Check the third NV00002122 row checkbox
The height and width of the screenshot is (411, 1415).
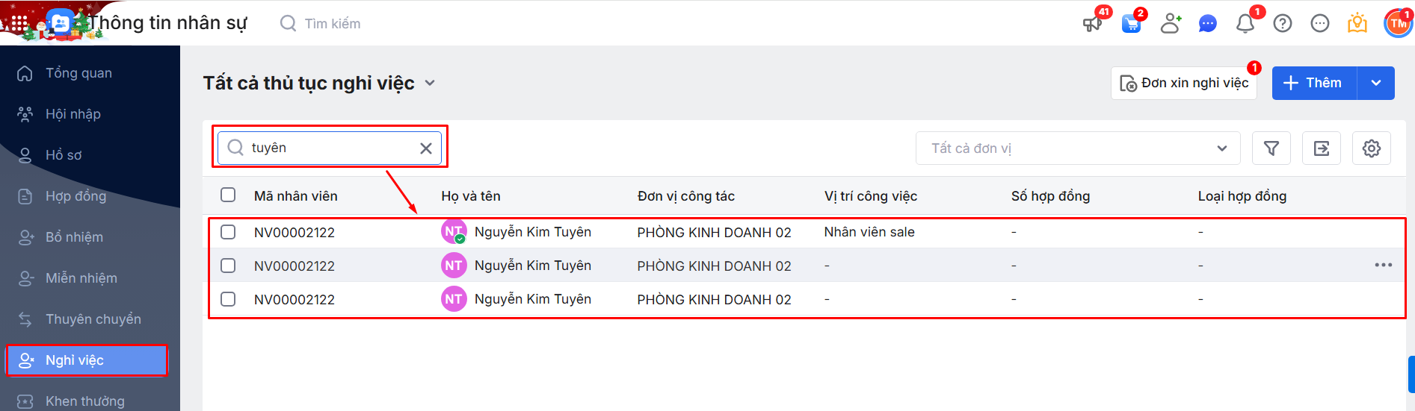[x=228, y=299]
